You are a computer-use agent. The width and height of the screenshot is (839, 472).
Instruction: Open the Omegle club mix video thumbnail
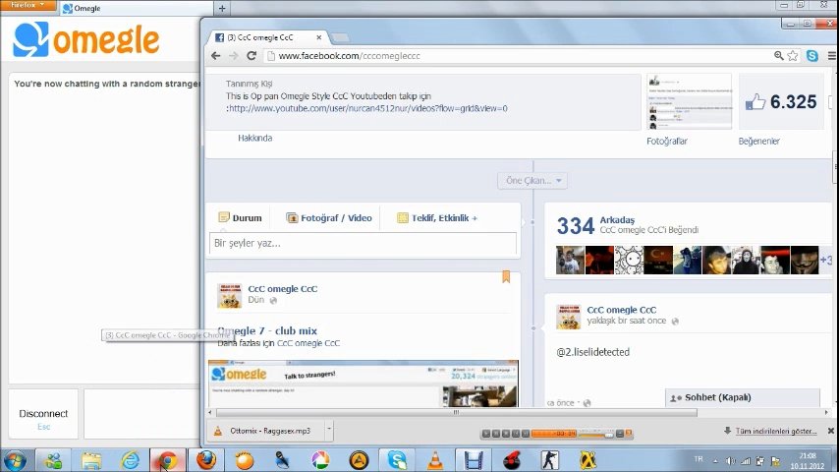pyautogui.click(x=364, y=383)
